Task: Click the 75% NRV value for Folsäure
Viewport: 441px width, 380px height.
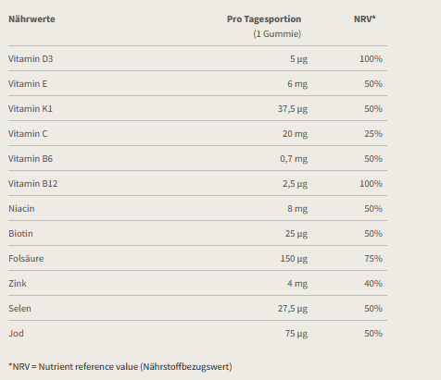Action: 373,258
